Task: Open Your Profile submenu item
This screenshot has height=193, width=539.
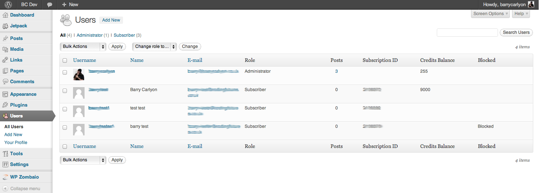Action: point(16,143)
